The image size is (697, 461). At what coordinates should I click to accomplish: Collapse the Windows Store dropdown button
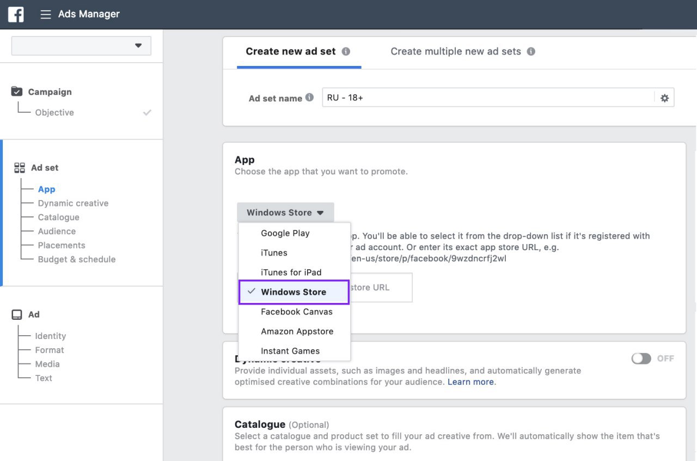(285, 213)
